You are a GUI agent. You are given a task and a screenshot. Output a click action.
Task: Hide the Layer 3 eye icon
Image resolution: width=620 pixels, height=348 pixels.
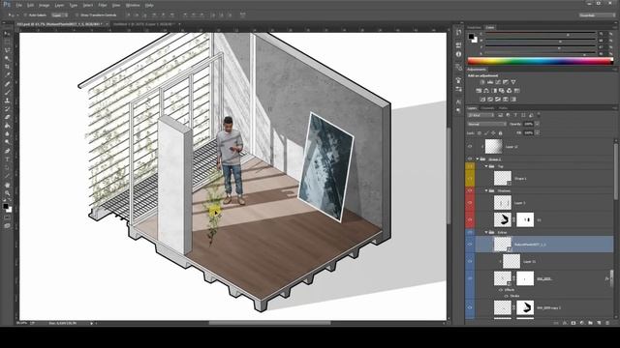pyautogui.click(x=470, y=203)
